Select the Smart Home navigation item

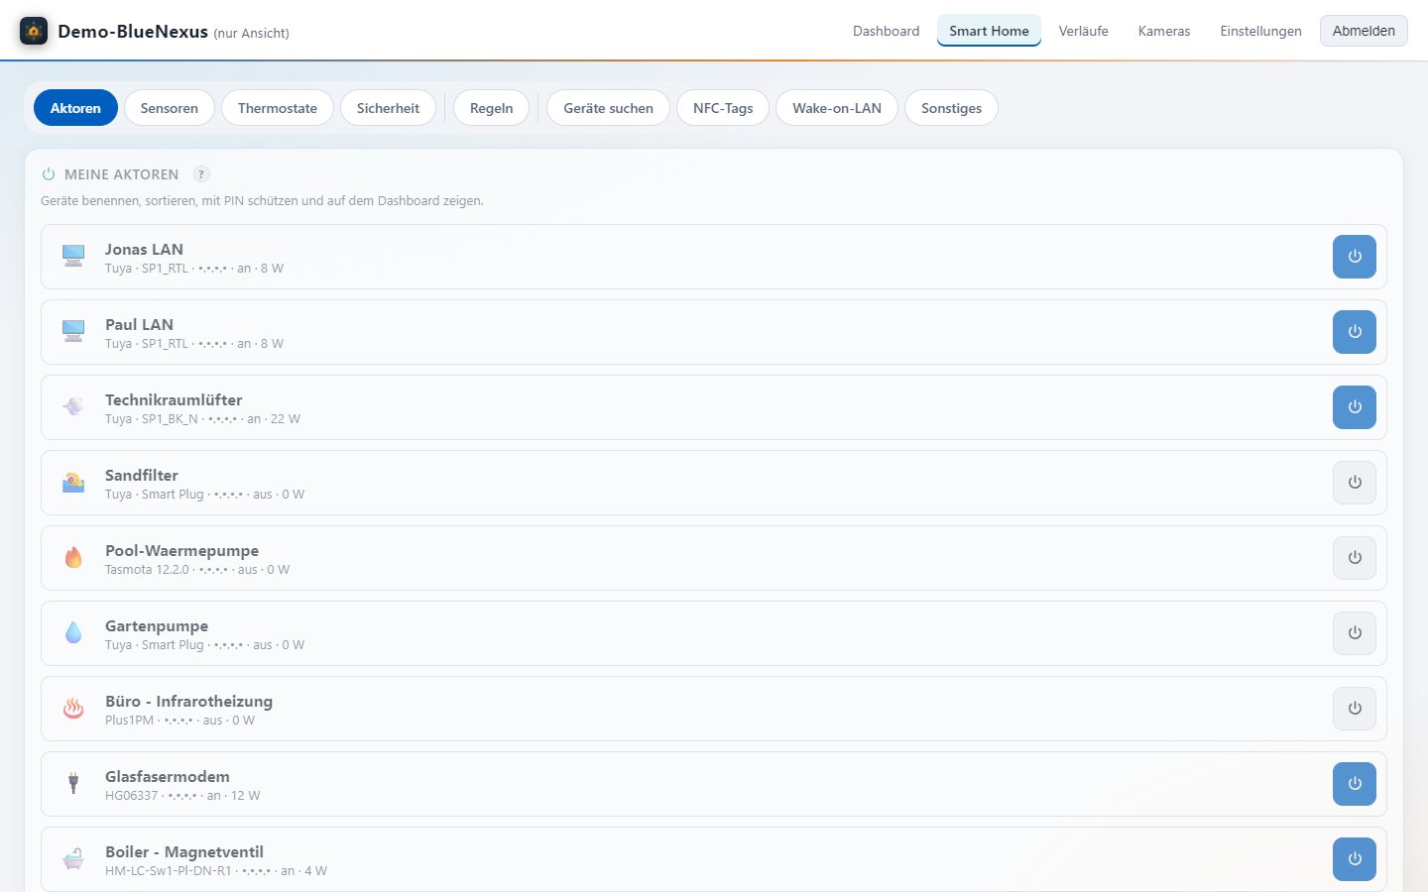pyautogui.click(x=989, y=31)
